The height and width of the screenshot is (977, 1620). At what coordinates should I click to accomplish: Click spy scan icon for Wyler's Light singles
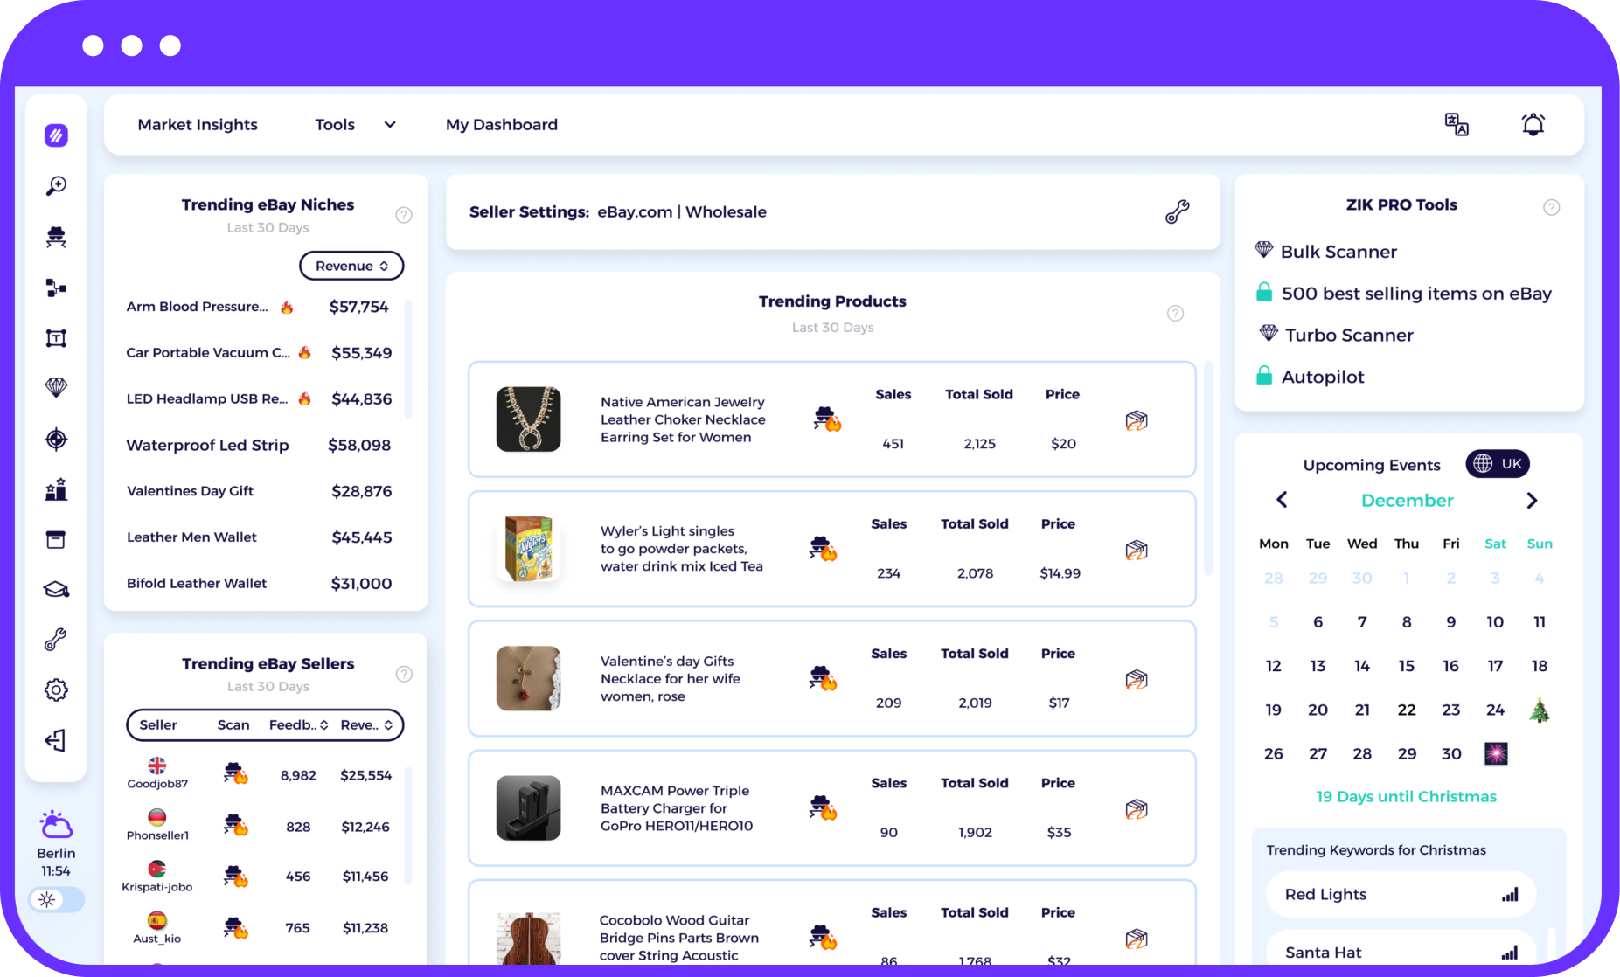[x=823, y=549]
